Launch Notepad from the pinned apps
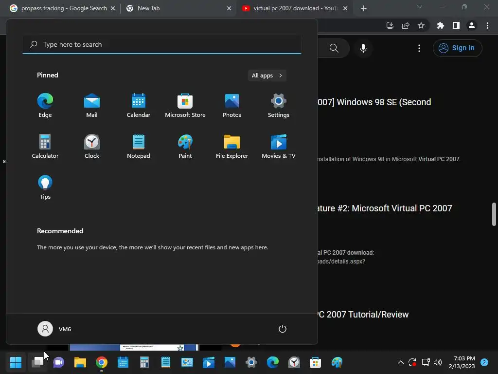Viewport: 498px width, 374px height. click(x=139, y=146)
